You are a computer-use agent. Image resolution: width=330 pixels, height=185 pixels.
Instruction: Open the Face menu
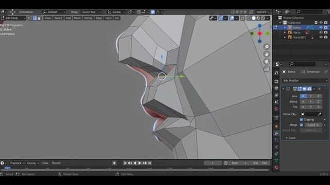click(108, 18)
